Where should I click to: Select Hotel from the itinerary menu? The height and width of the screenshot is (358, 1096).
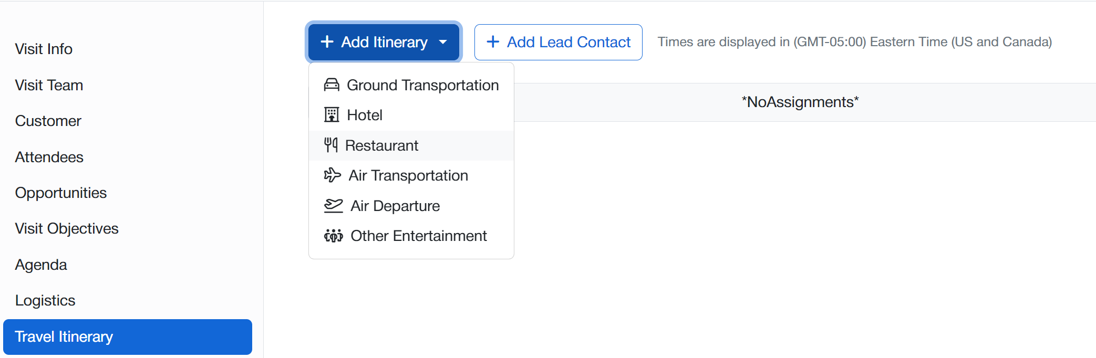pyautogui.click(x=365, y=115)
